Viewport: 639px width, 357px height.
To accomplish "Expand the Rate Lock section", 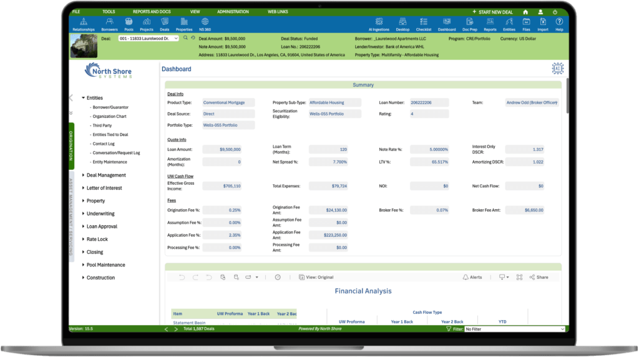I will [83, 239].
